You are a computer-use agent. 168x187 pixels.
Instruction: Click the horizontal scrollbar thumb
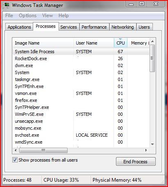point(43,151)
